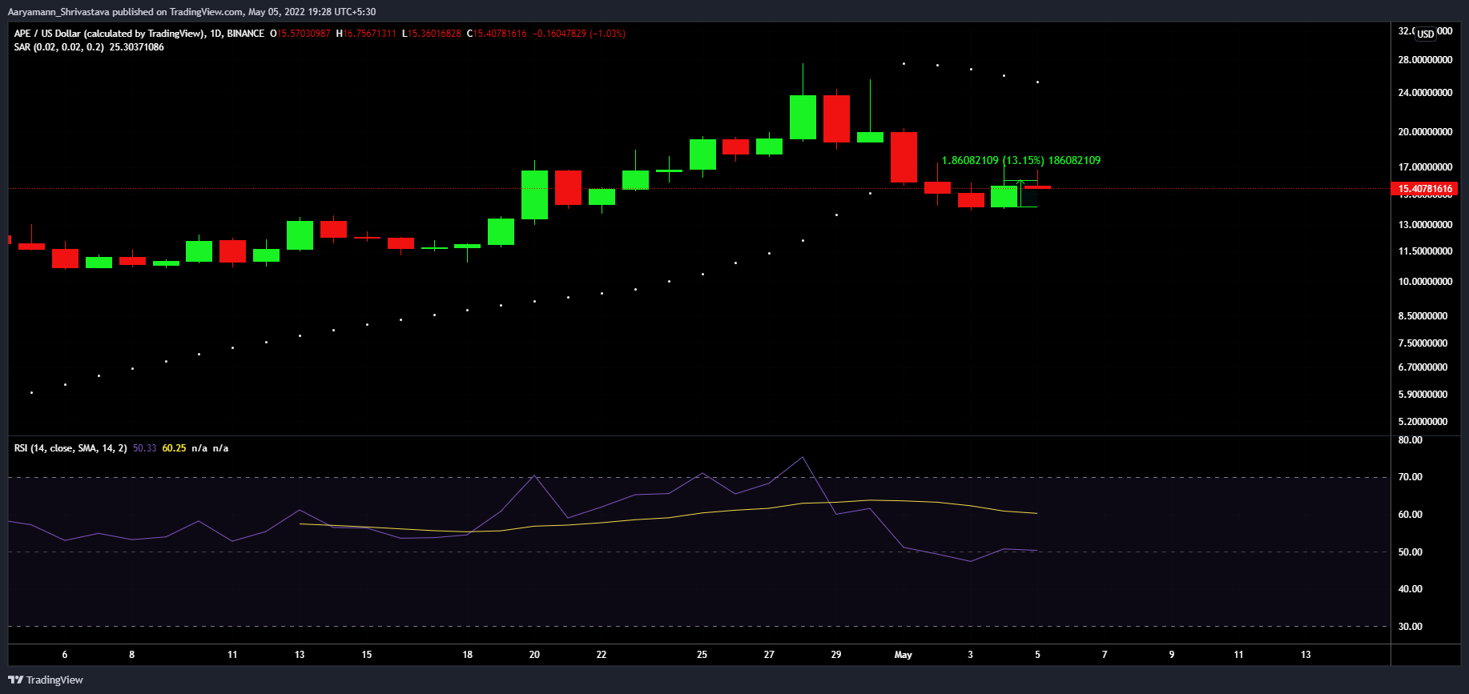The height and width of the screenshot is (694, 1469).
Task: Click the 7.50000000 price axis label
Action: [x=1423, y=343]
